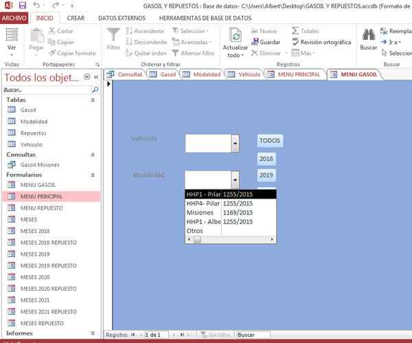
Task: Run Revisión ortográfica spell check
Action: click(x=321, y=42)
